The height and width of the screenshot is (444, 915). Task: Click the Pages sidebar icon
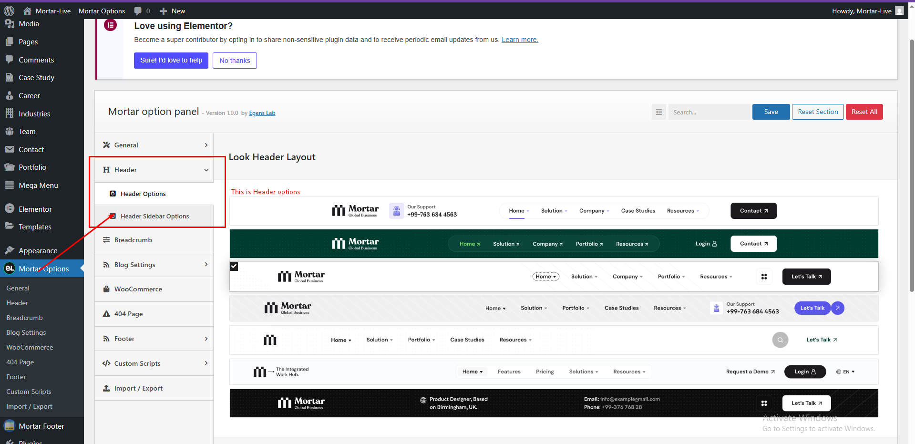click(10, 42)
